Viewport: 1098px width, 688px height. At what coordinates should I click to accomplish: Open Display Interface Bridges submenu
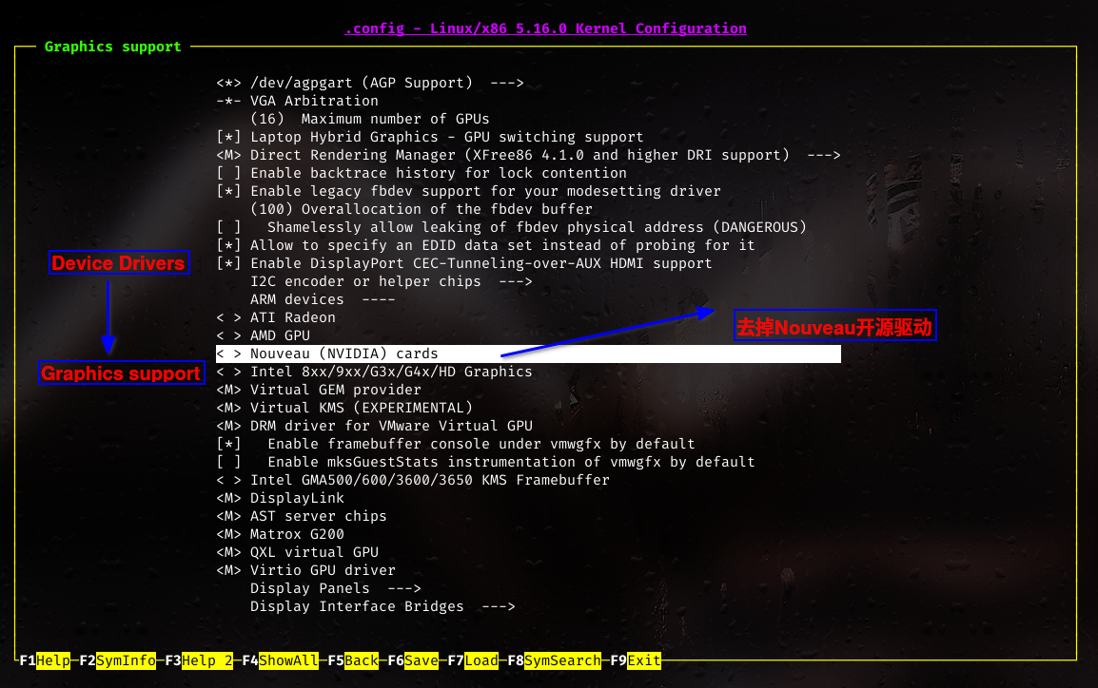(x=382, y=606)
